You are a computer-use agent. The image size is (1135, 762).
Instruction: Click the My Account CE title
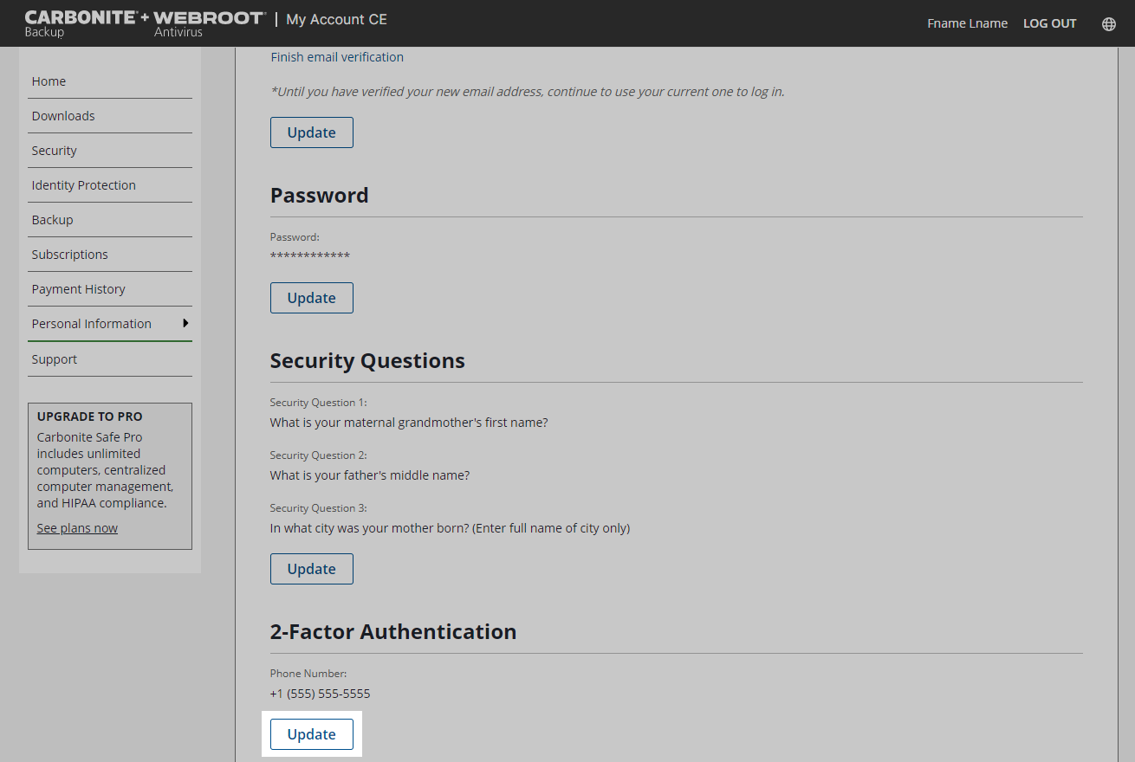[337, 19]
